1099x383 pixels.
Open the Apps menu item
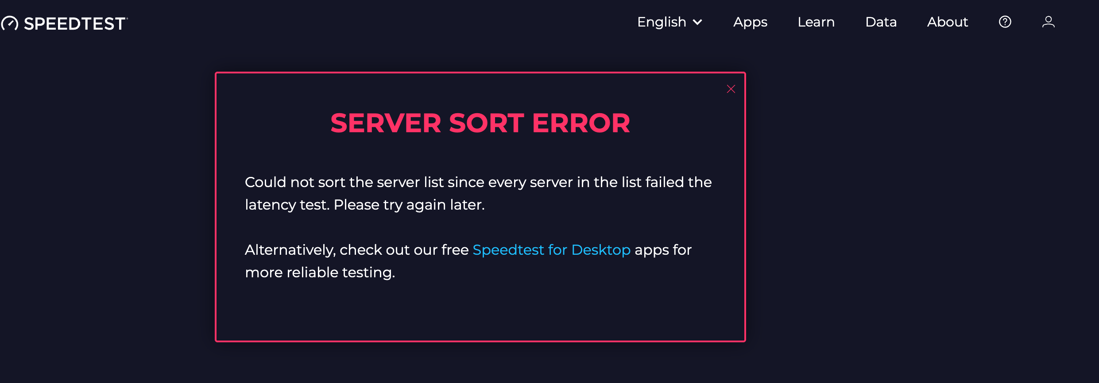click(750, 22)
